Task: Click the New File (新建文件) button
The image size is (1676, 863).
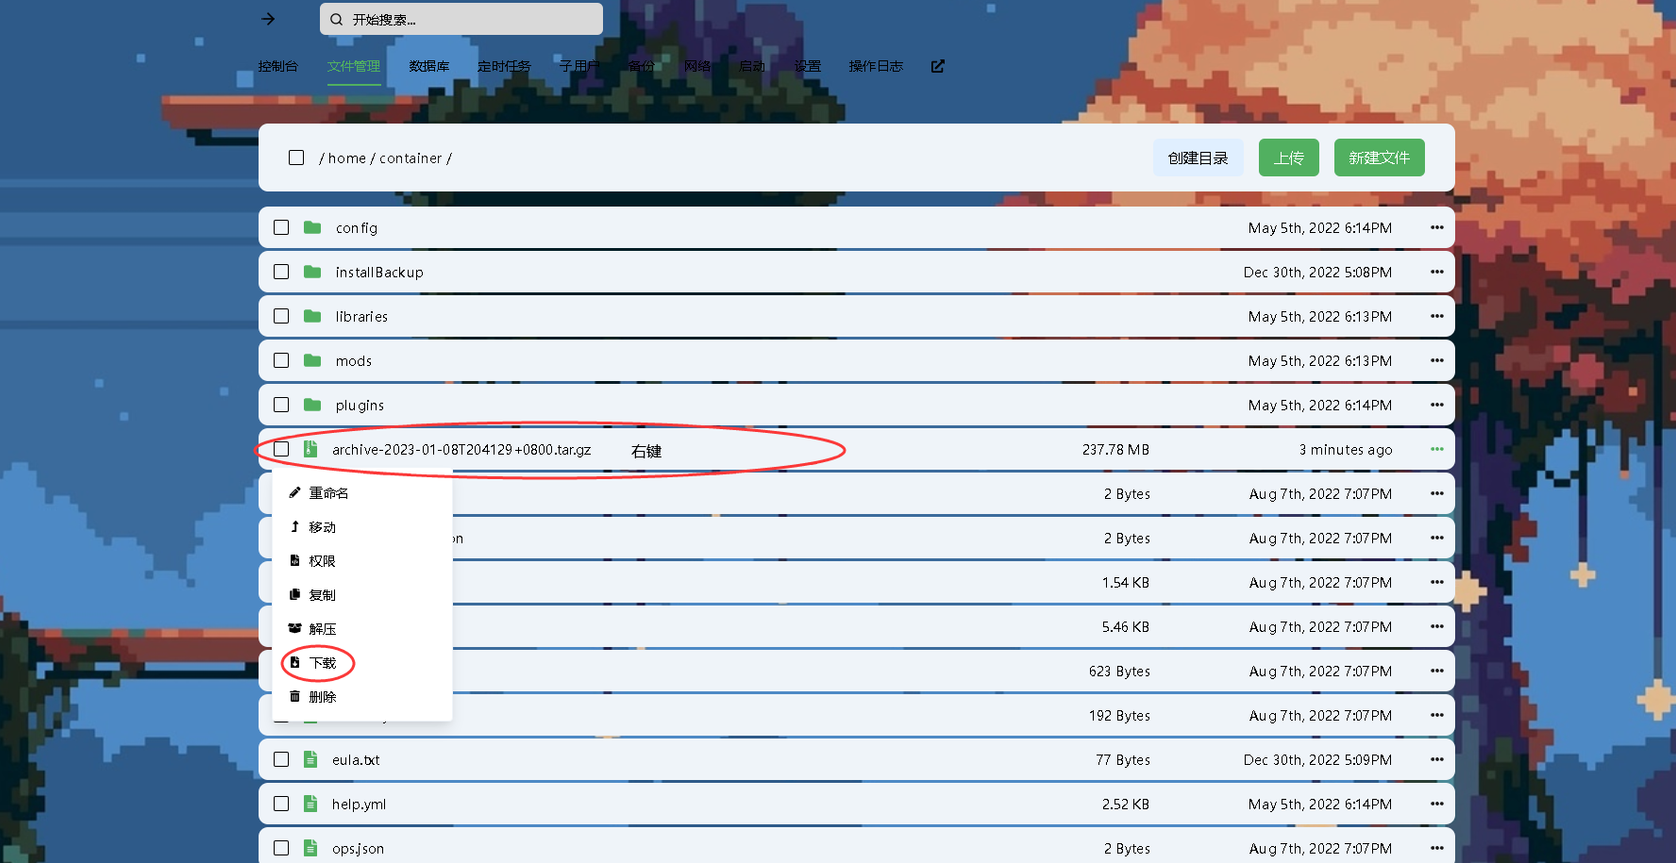Action: coord(1379,158)
